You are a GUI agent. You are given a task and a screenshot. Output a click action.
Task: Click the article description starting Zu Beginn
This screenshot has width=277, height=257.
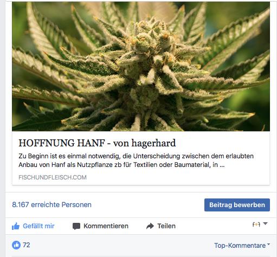pos(136,160)
